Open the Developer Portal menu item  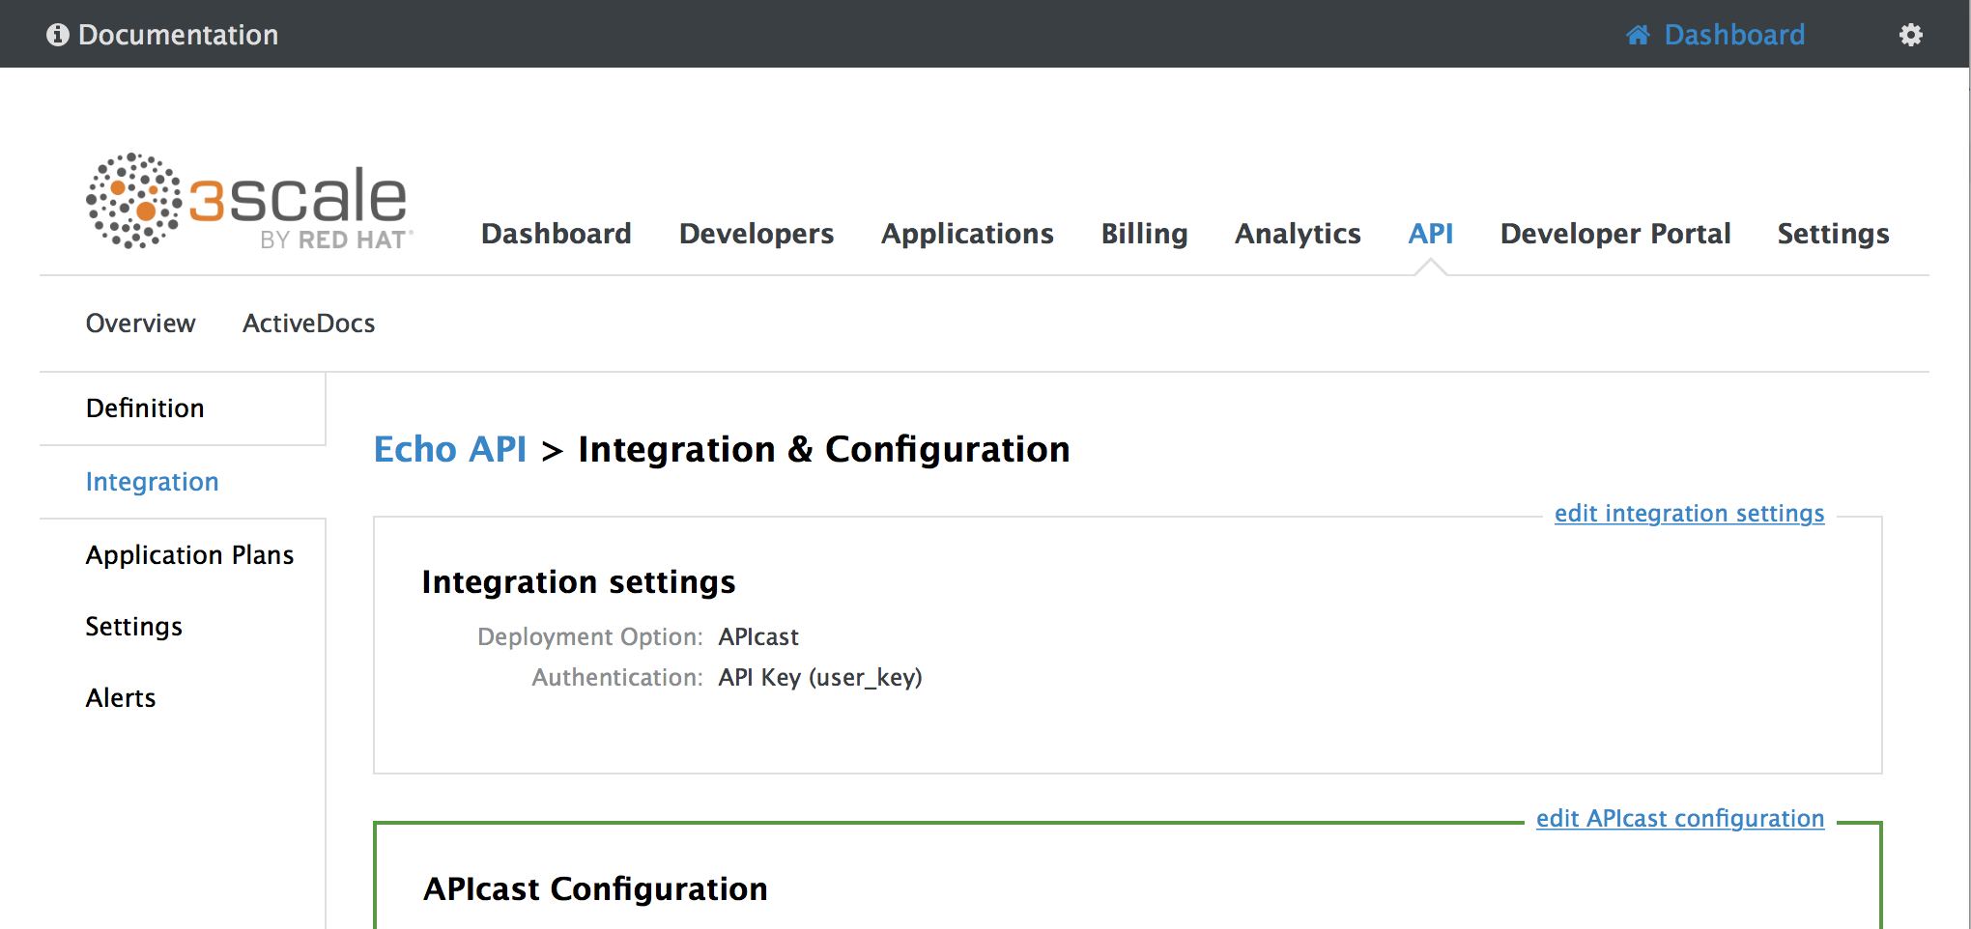1614,234
